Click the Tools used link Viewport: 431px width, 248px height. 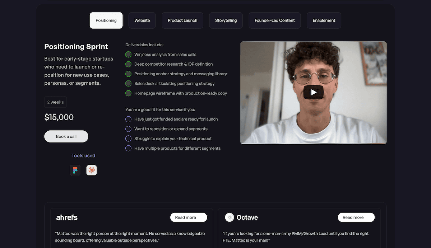tap(83, 155)
